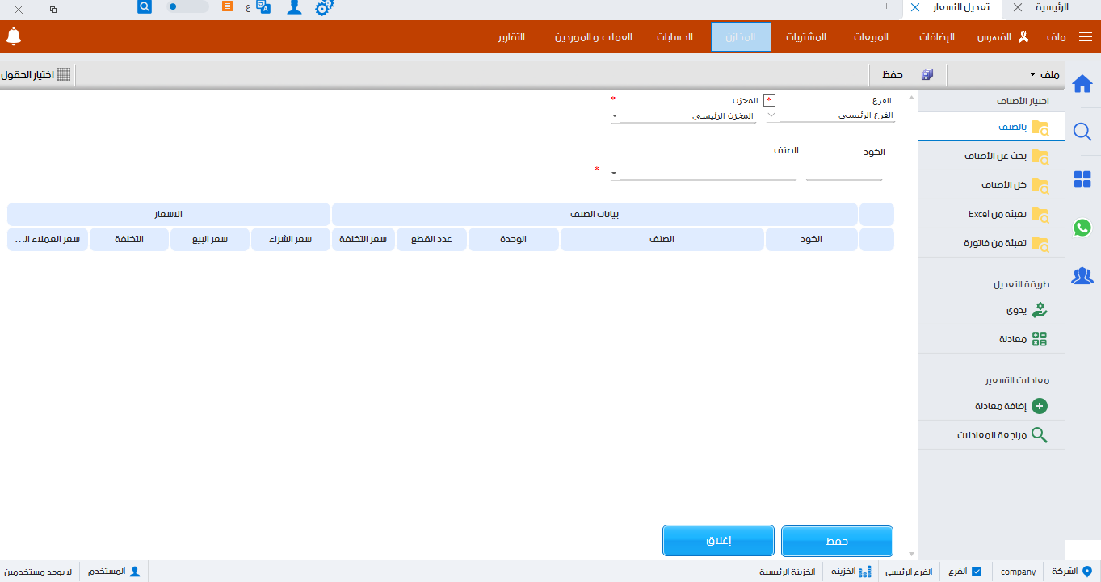Click the الوحدة column header
1101x582 pixels.
tap(514, 239)
